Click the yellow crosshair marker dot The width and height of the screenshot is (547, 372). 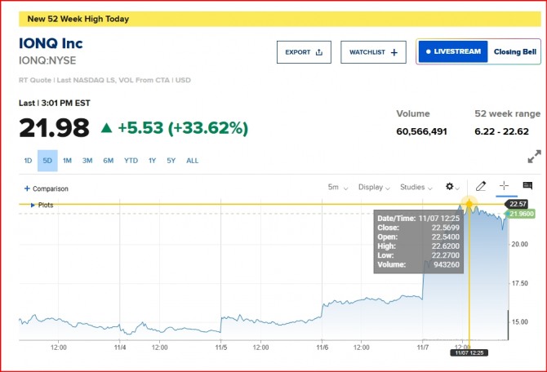(469, 204)
